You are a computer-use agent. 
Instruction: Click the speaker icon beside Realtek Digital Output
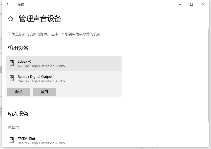(12, 79)
